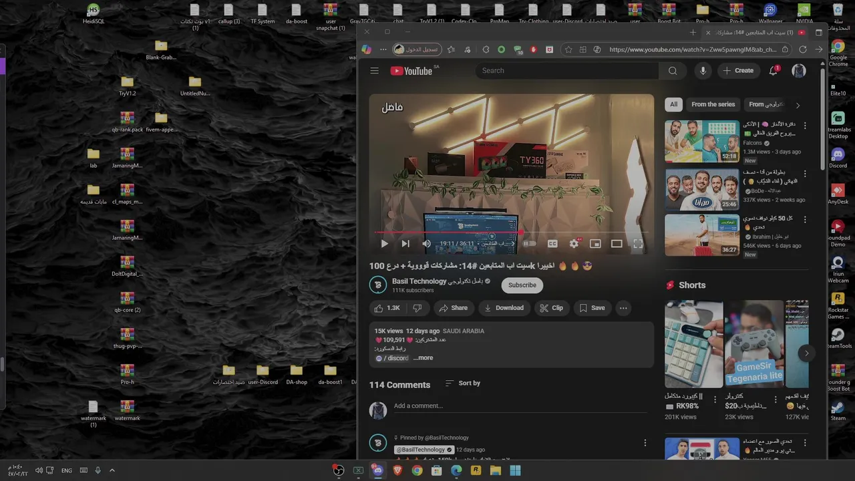Open options for BoDe recommended video
This screenshot has width=855, height=481.
pyautogui.click(x=805, y=174)
